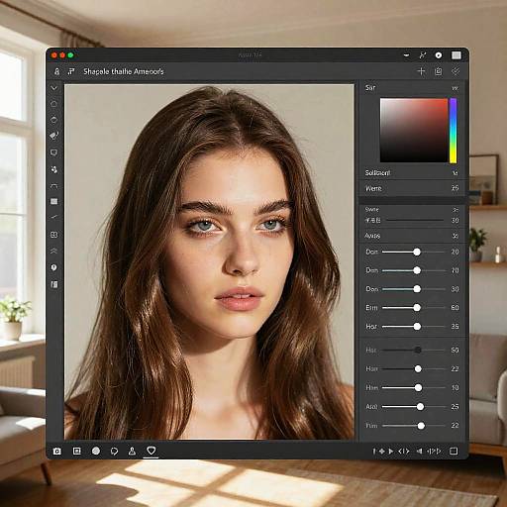The image size is (507, 507).
Task: Select the thin checkmark line tool
Action: tap(54, 217)
